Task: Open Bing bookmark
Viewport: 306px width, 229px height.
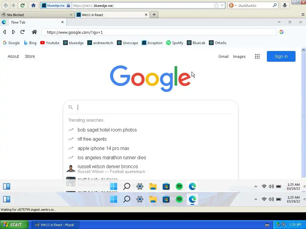Action: (x=30, y=43)
